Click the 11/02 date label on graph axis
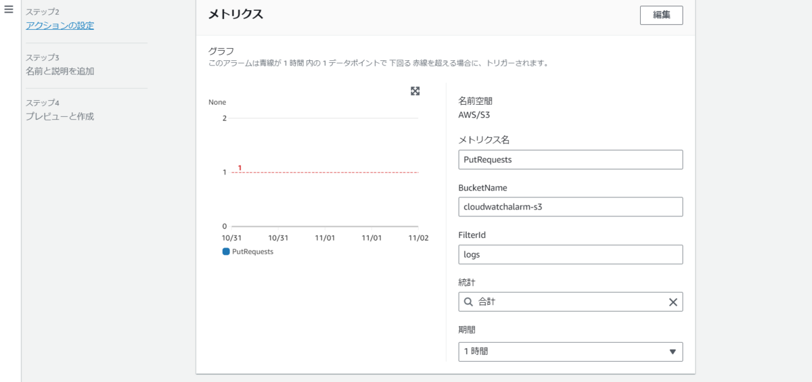 coord(418,238)
